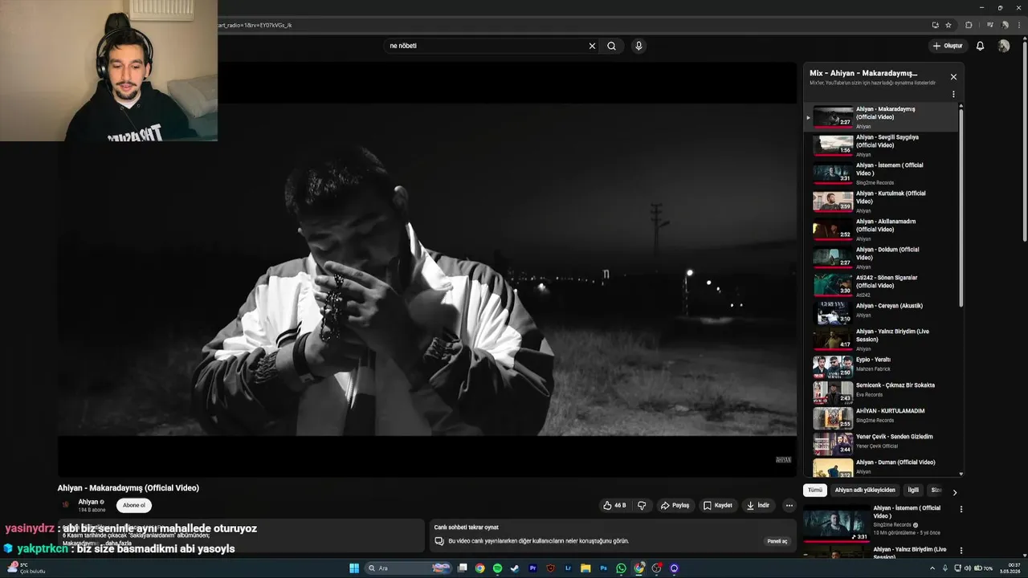Click the Abone ol subscribe button
This screenshot has height=578, width=1028.
click(134, 505)
